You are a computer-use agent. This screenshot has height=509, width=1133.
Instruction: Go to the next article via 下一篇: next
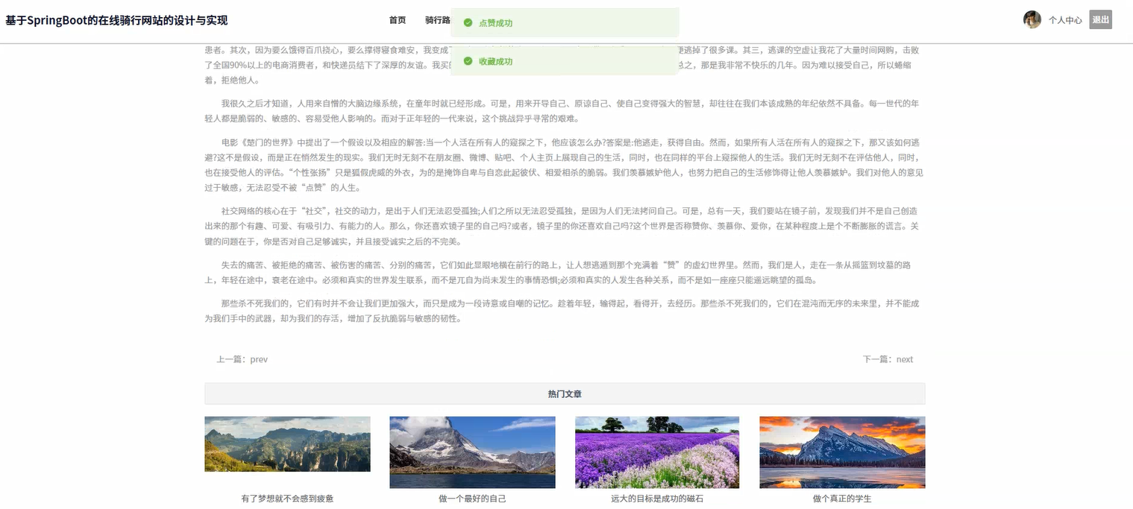(x=888, y=359)
